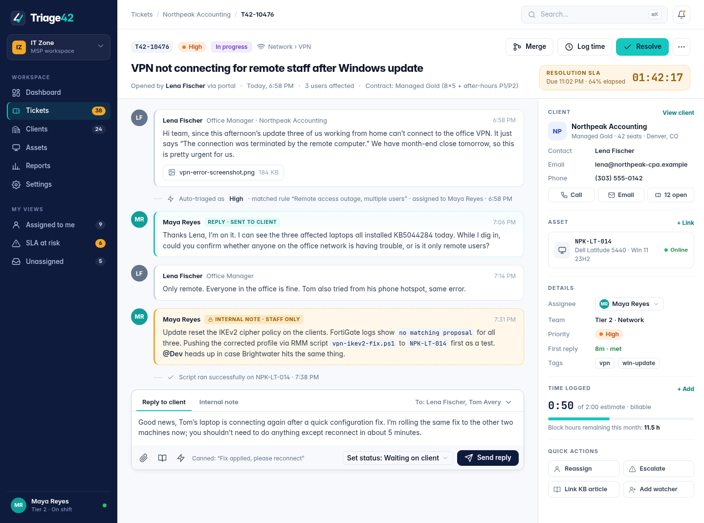Click the Escalate quick action
The width and height of the screenshot is (704, 523).
[x=659, y=469]
